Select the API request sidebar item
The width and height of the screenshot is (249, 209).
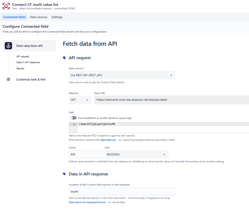coord(22,56)
